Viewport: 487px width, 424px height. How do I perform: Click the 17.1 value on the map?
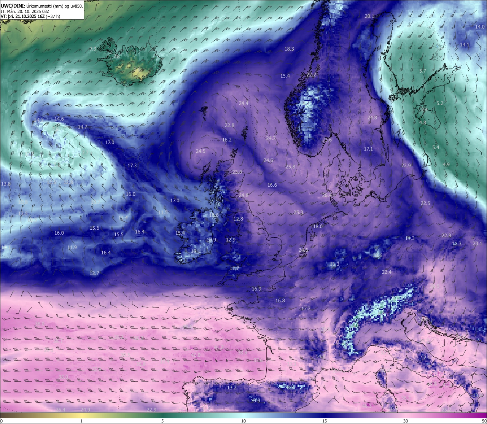click(368, 149)
